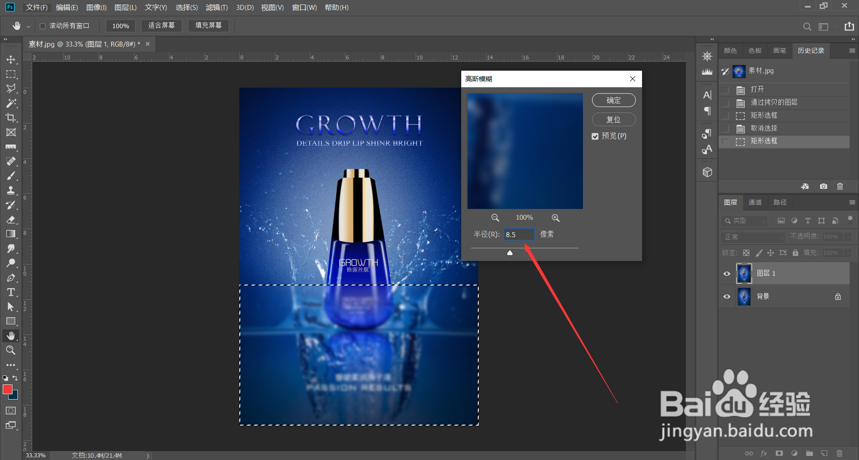Viewport: 859px width, 460px height.
Task: Toggle history brush source for 取消选择 state
Action: [x=725, y=129]
